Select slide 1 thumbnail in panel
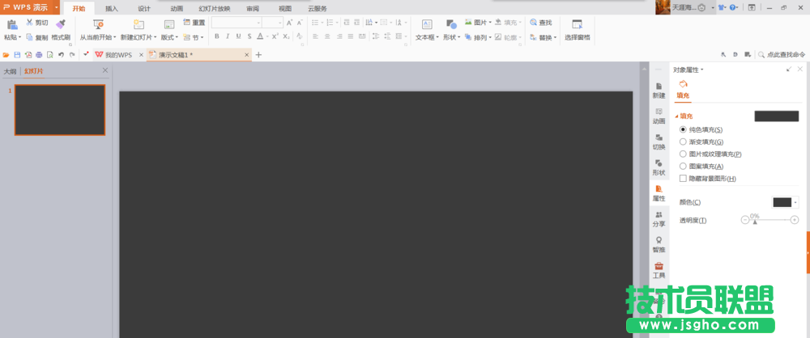Image resolution: width=810 pixels, height=338 pixels. (x=60, y=110)
